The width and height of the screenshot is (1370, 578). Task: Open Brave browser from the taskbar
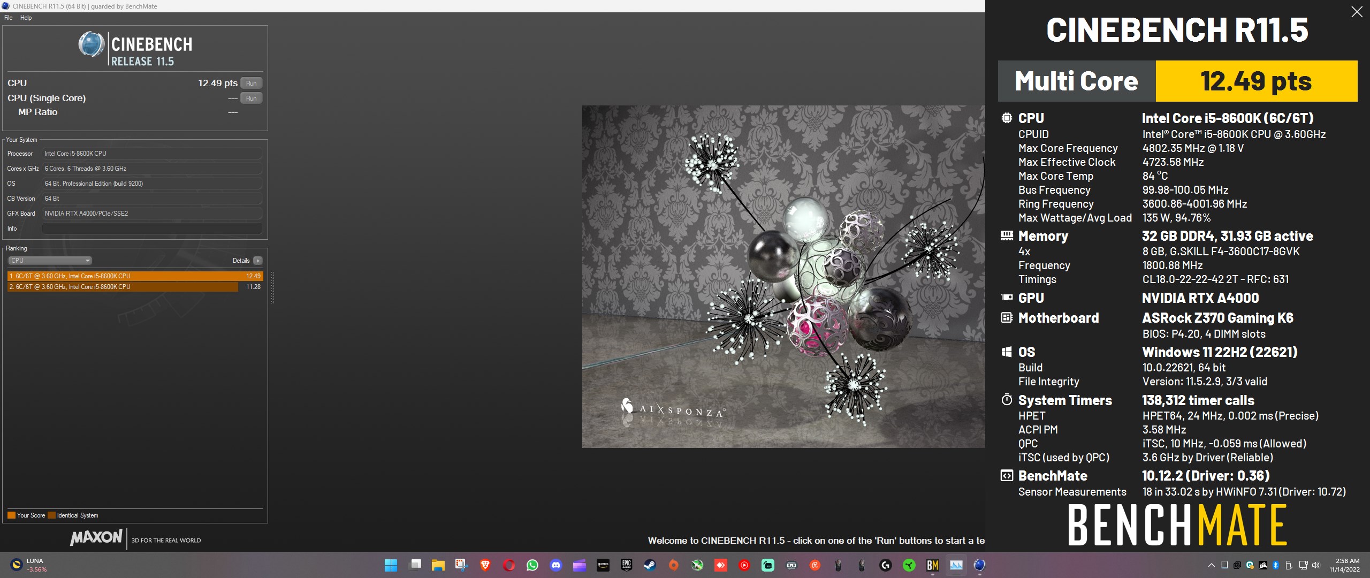pos(485,565)
